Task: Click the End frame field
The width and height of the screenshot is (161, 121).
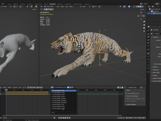Action: point(142,118)
